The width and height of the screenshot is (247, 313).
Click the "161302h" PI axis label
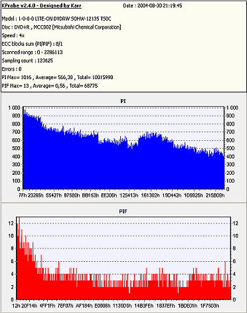pyautogui.click(x=150, y=195)
